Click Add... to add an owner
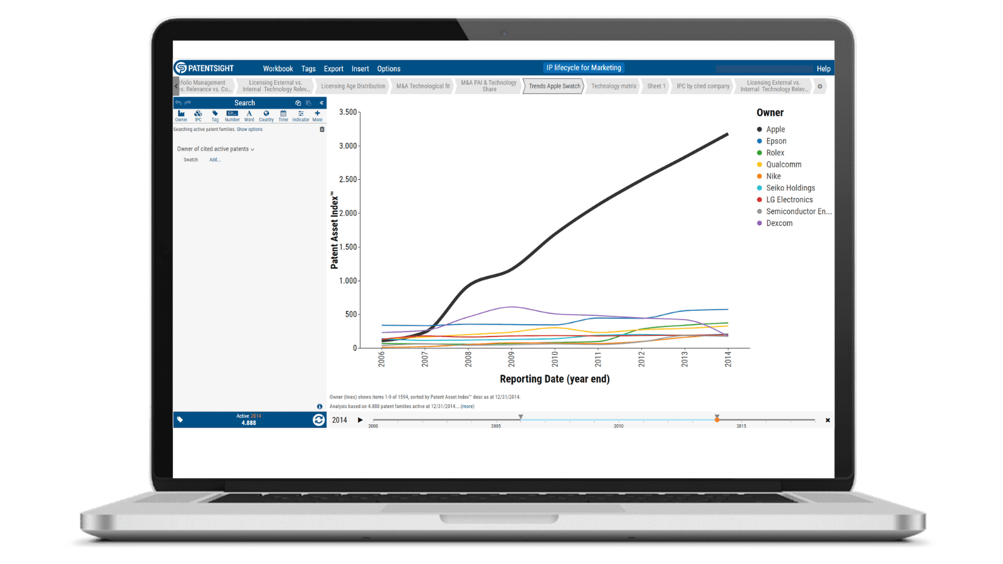 tap(215, 160)
